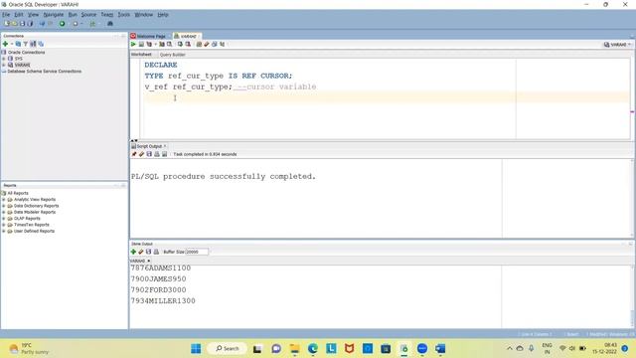The height and width of the screenshot is (358, 636).
Task: Click the Autotrace icon in worksheet toolbar
Action: point(162,44)
